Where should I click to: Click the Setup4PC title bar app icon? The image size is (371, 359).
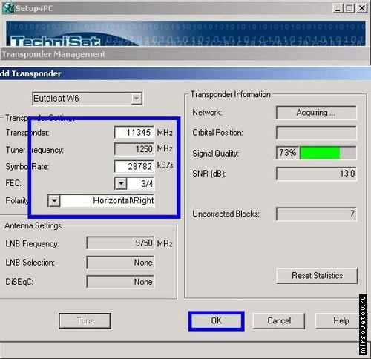click(x=8, y=8)
